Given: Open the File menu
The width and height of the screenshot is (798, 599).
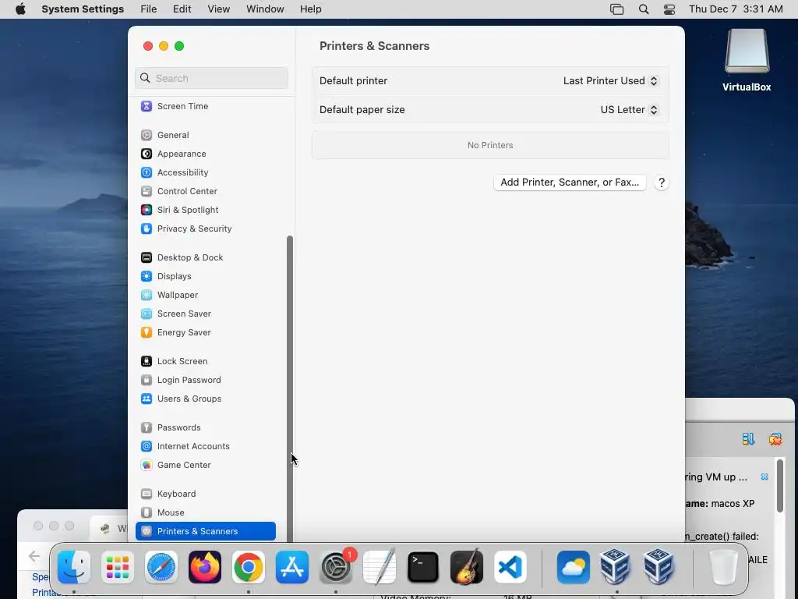Looking at the screenshot, I should 149,9.
